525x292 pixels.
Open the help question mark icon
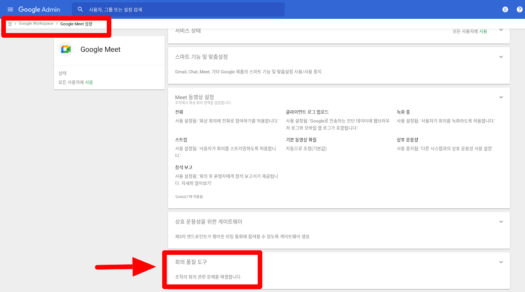click(x=519, y=10)
